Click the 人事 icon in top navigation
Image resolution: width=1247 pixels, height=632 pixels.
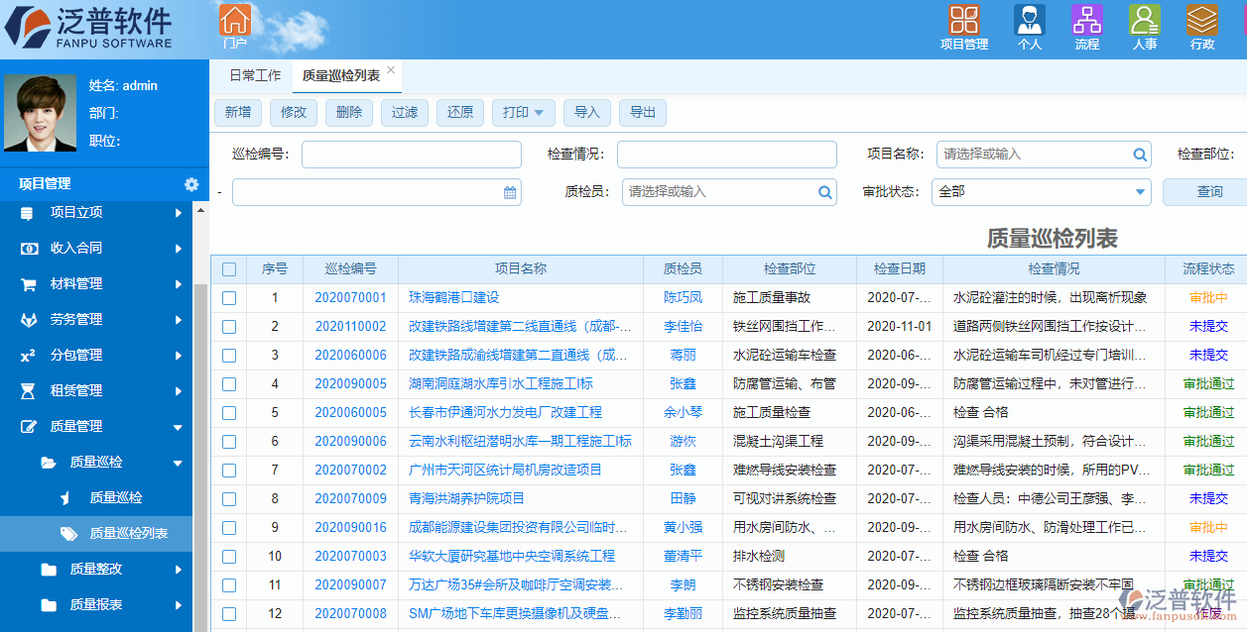tap(1143, 22)
